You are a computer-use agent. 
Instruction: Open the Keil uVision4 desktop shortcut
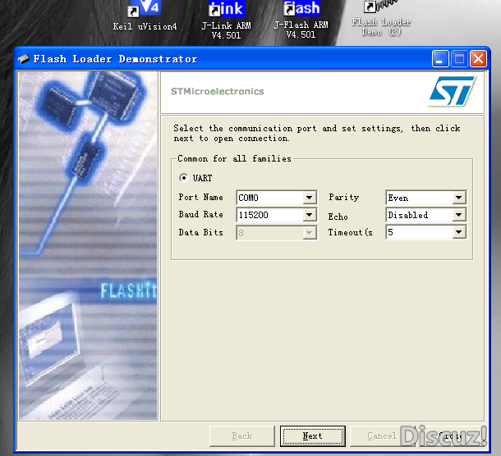point(145,16)
